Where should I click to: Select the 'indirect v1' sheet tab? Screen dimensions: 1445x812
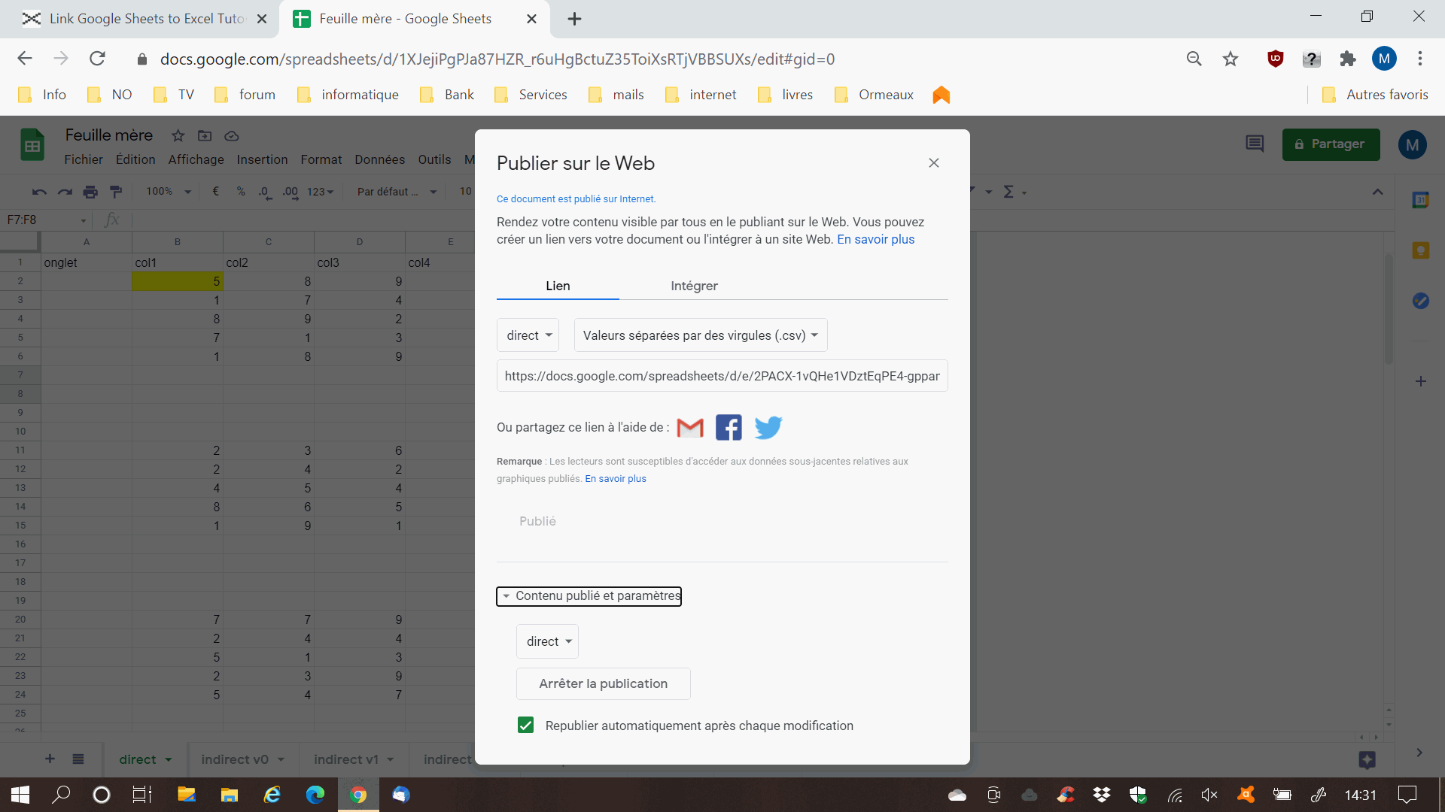(345, 759)
